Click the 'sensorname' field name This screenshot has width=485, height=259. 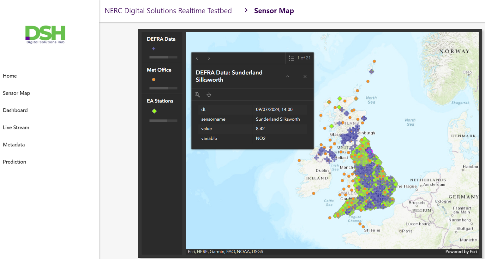click(x=213, y=119)
